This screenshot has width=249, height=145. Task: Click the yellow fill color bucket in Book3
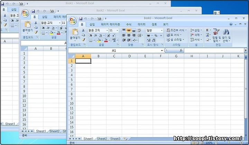click(x=99, y=40)
